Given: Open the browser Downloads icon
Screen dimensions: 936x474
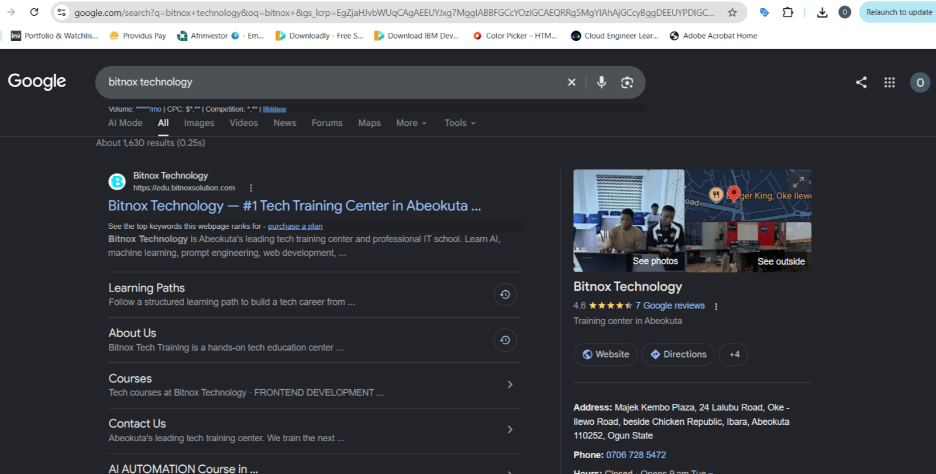Looking at the screenshot, I should point(823,12).
